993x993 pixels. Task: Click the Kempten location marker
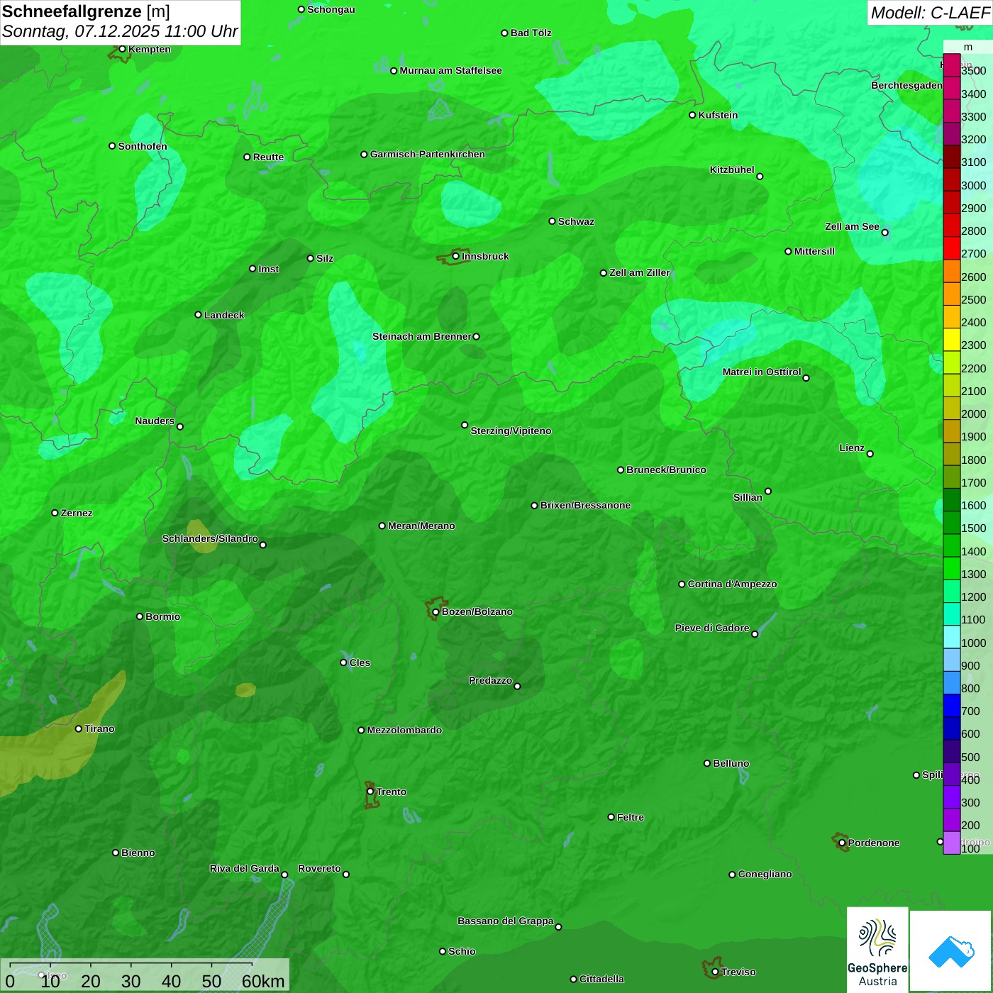tap(122, 49)
